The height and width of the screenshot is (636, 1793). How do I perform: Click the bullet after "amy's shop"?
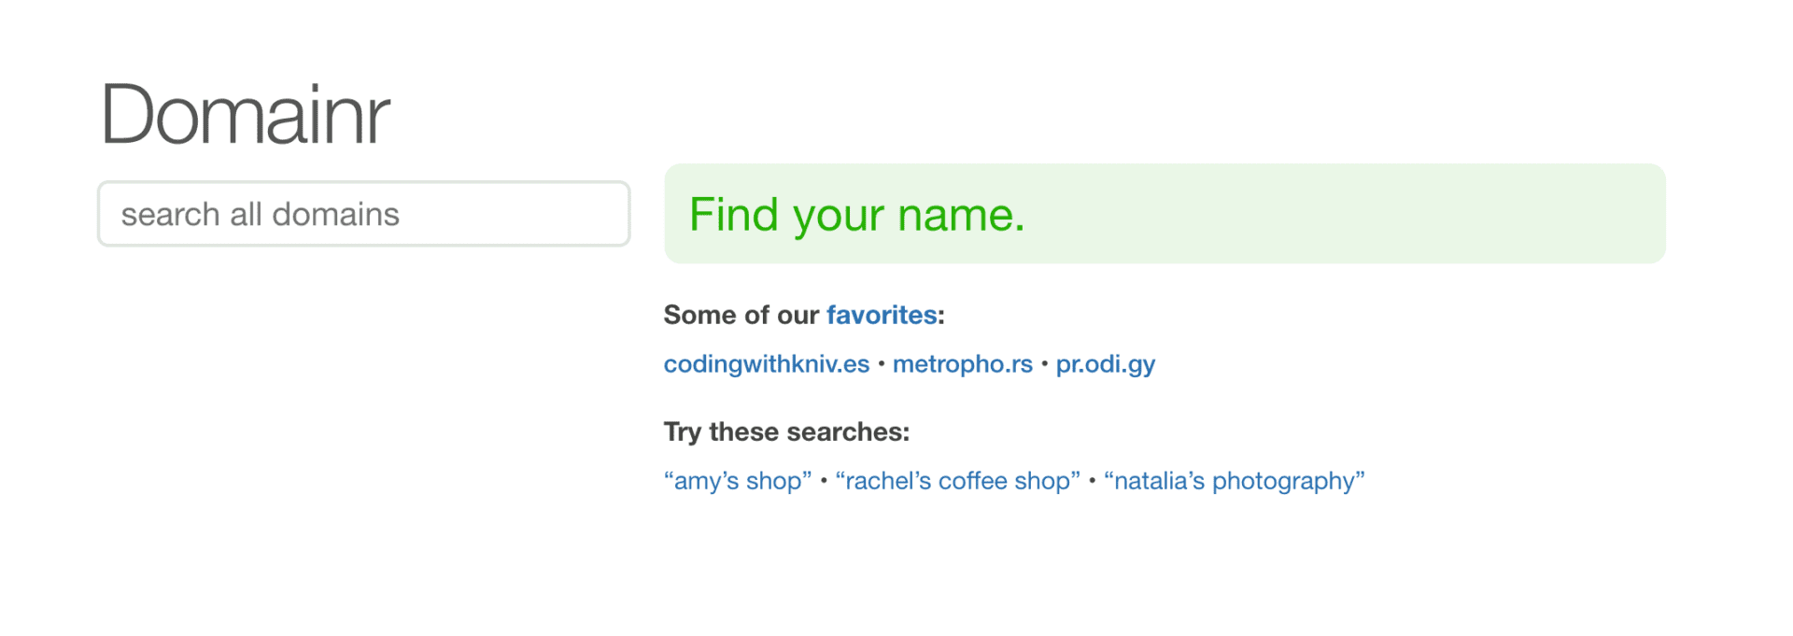tap(824, 481)
